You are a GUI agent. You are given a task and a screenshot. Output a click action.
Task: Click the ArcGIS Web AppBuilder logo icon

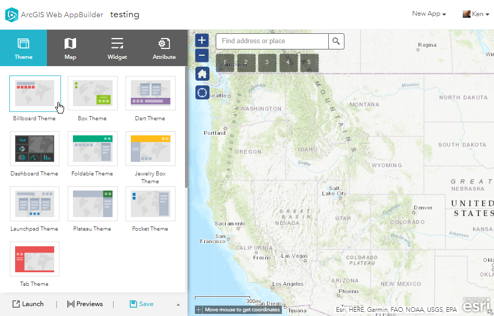point(11,15)
